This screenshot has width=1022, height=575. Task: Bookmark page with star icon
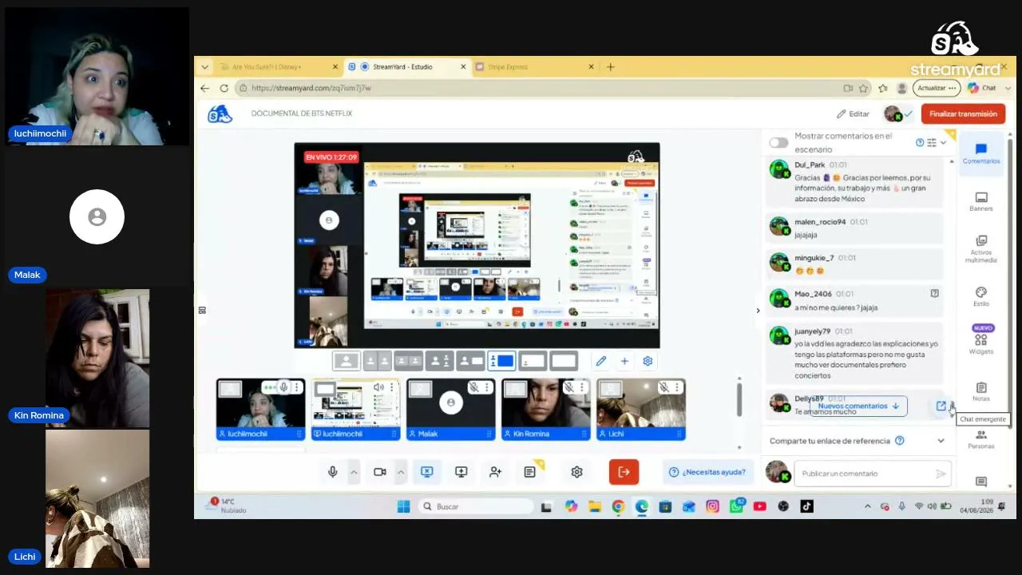[x=864, y=88]
